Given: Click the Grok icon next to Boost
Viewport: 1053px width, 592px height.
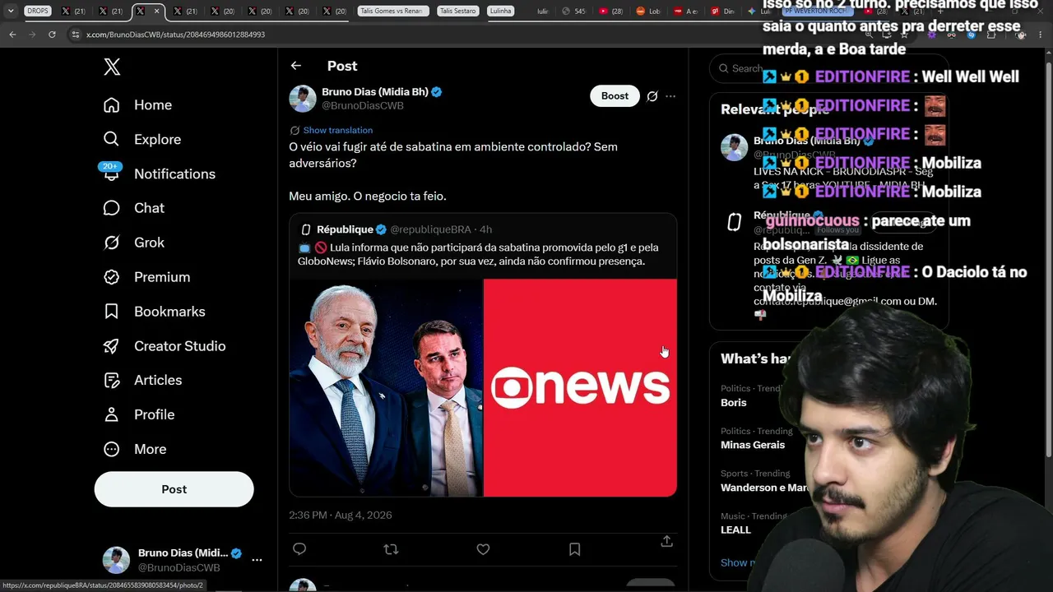Looking at the screenshot, I should click(652, 96).
